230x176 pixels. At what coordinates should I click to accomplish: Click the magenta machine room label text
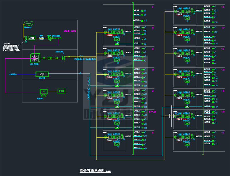coord(70,31)
